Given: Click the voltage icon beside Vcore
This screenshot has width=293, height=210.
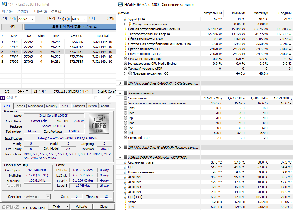Looking at the screenshot, I should pos(125,202).
